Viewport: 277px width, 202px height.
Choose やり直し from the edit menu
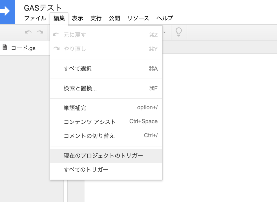click(x=106, y=49)
